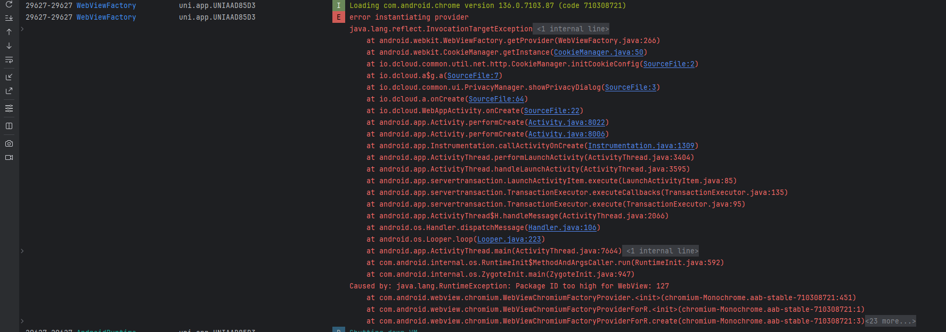This screenshot has width=946, height=332.
Task: Click the ZygoteInit.main stack frame
Action: coord(501,275)
